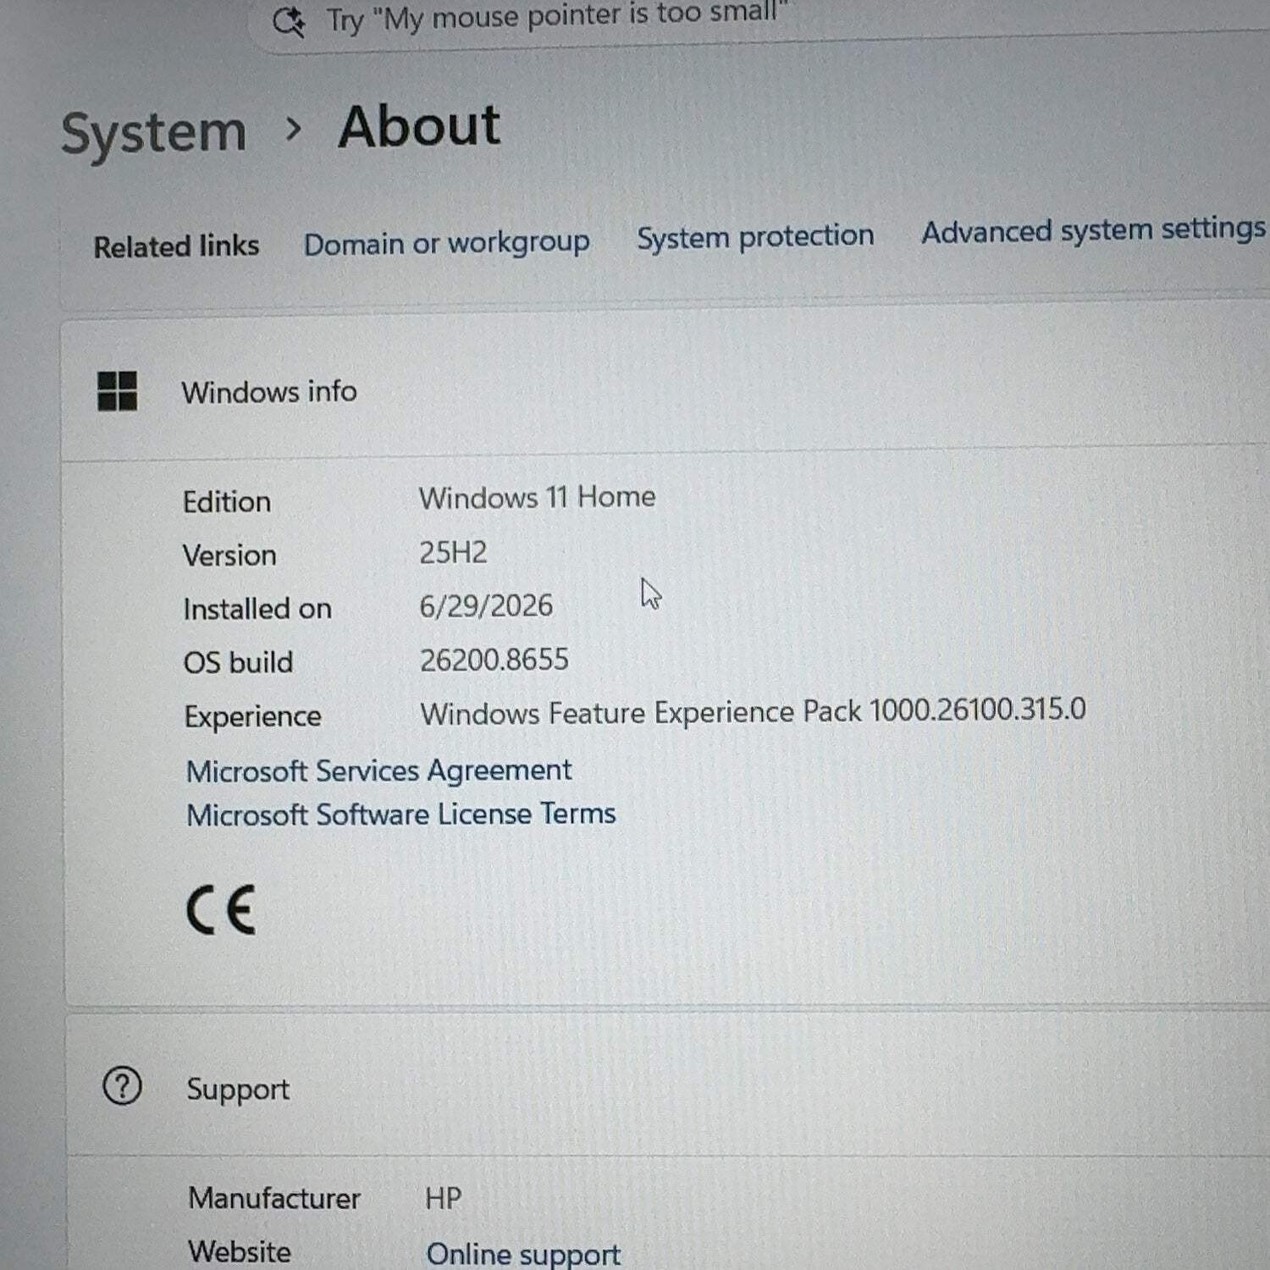
Task: Click the breadcrumb chevron between System and About
Action: [x=293, y=130]
